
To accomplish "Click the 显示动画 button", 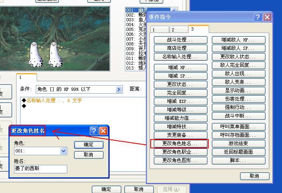I will 238,90.
